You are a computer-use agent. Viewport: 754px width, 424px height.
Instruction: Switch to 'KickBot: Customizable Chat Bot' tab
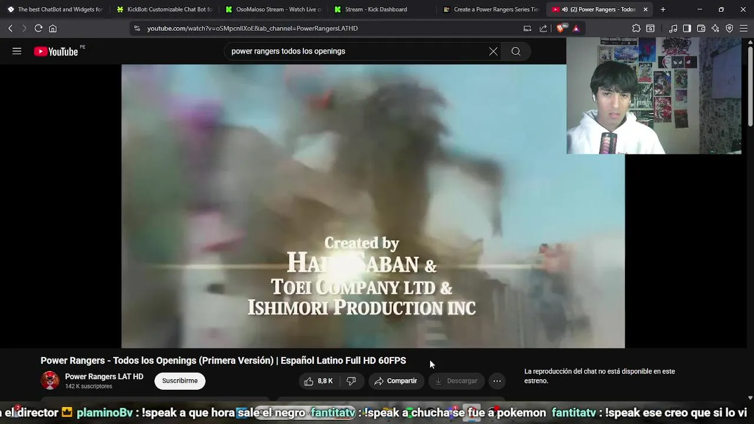pyautogui.click(x=164, y=9)
